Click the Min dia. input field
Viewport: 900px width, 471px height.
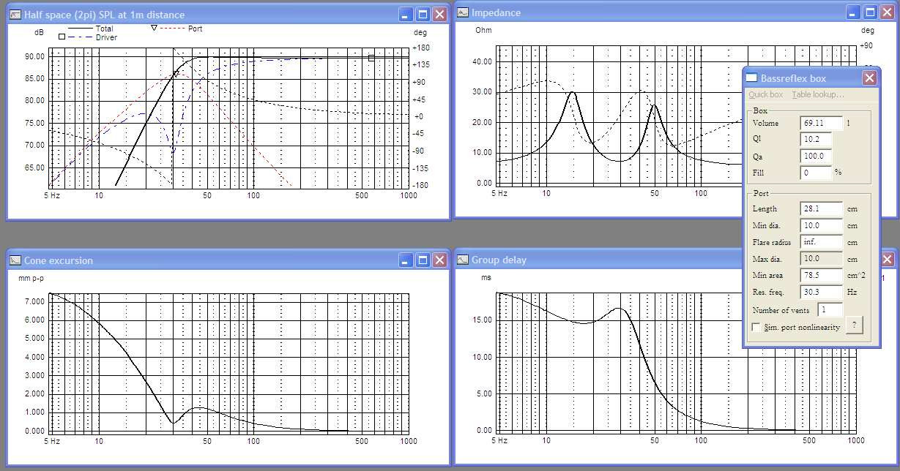821,226
